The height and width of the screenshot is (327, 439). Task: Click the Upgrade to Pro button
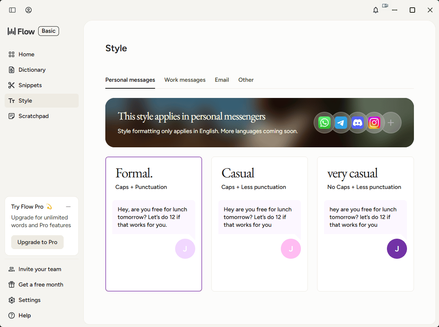pyautogui.click(x=37, y=242)
